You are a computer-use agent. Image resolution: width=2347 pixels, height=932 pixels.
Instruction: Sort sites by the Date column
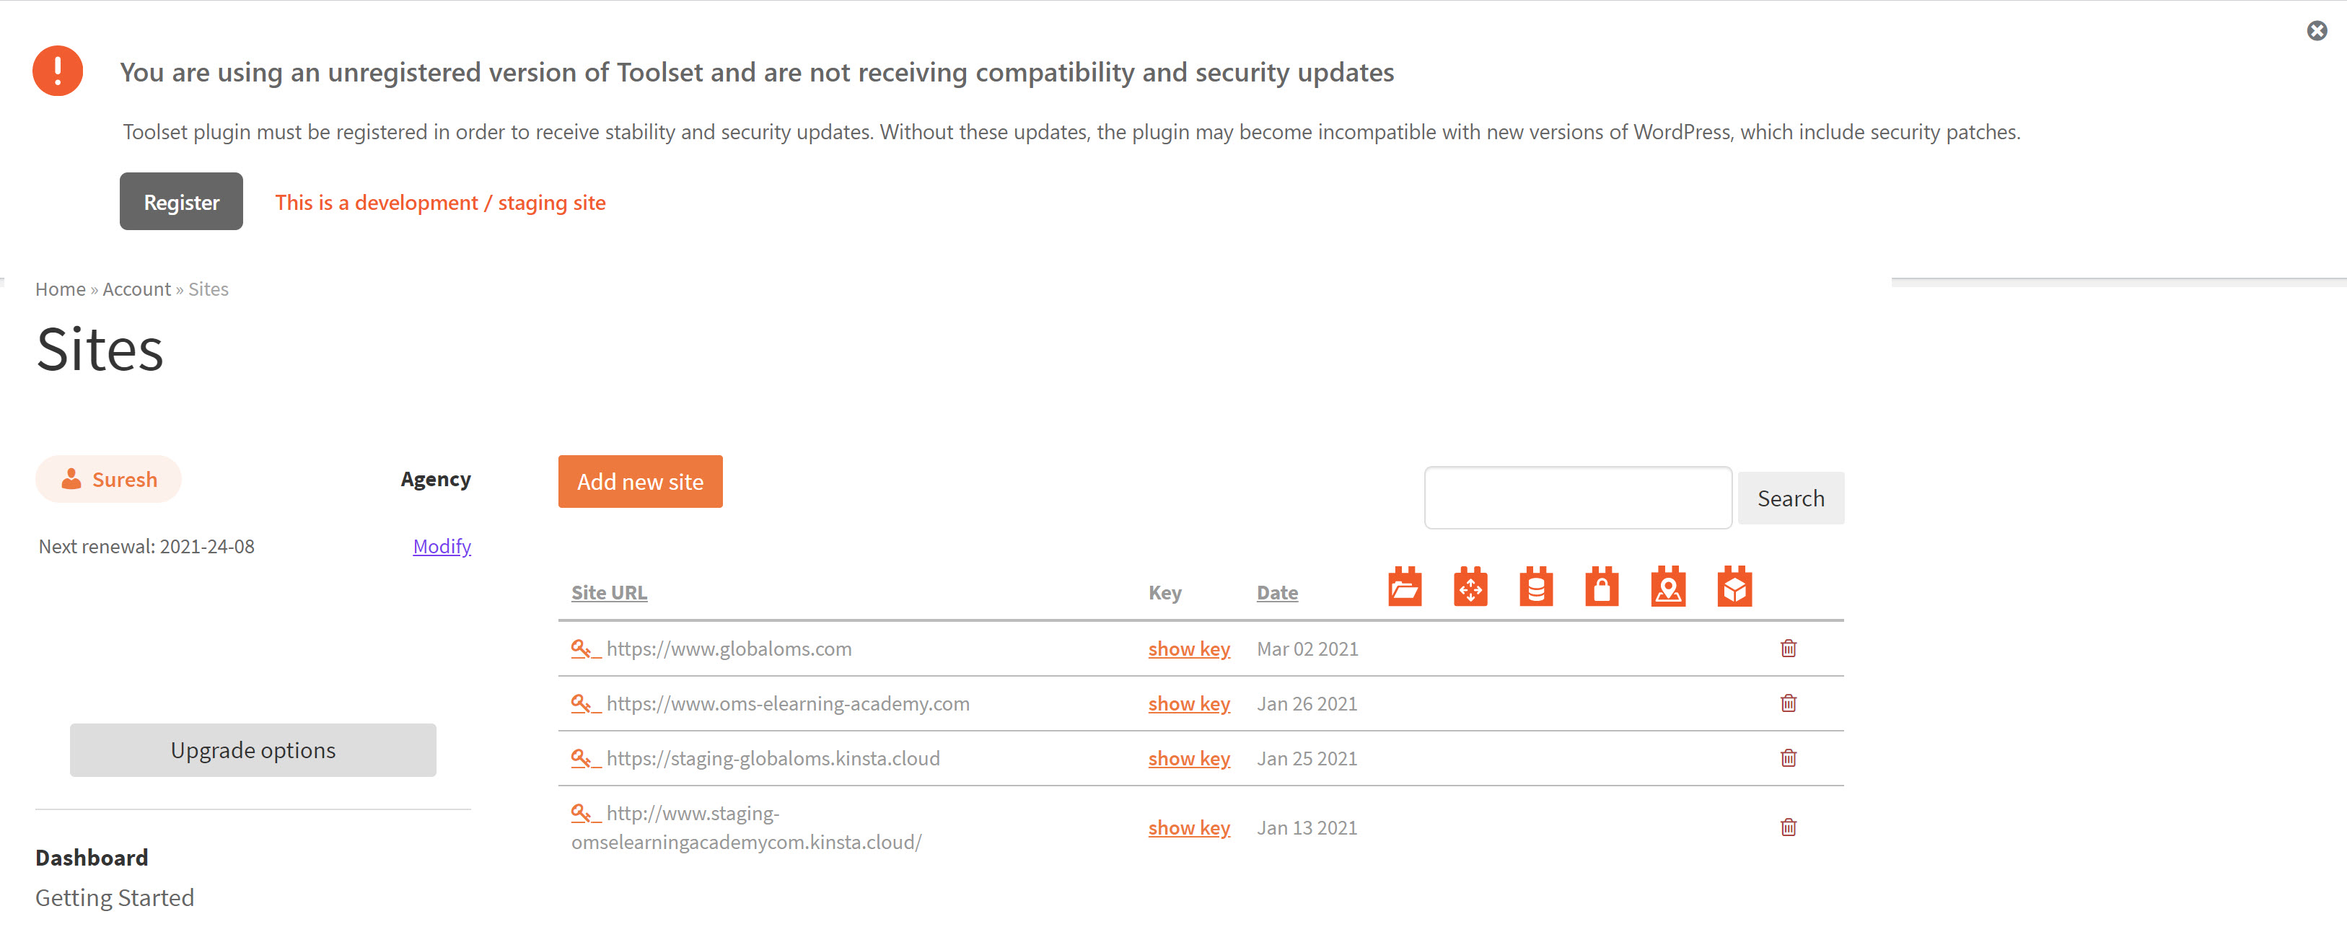tap(1276, 592)
